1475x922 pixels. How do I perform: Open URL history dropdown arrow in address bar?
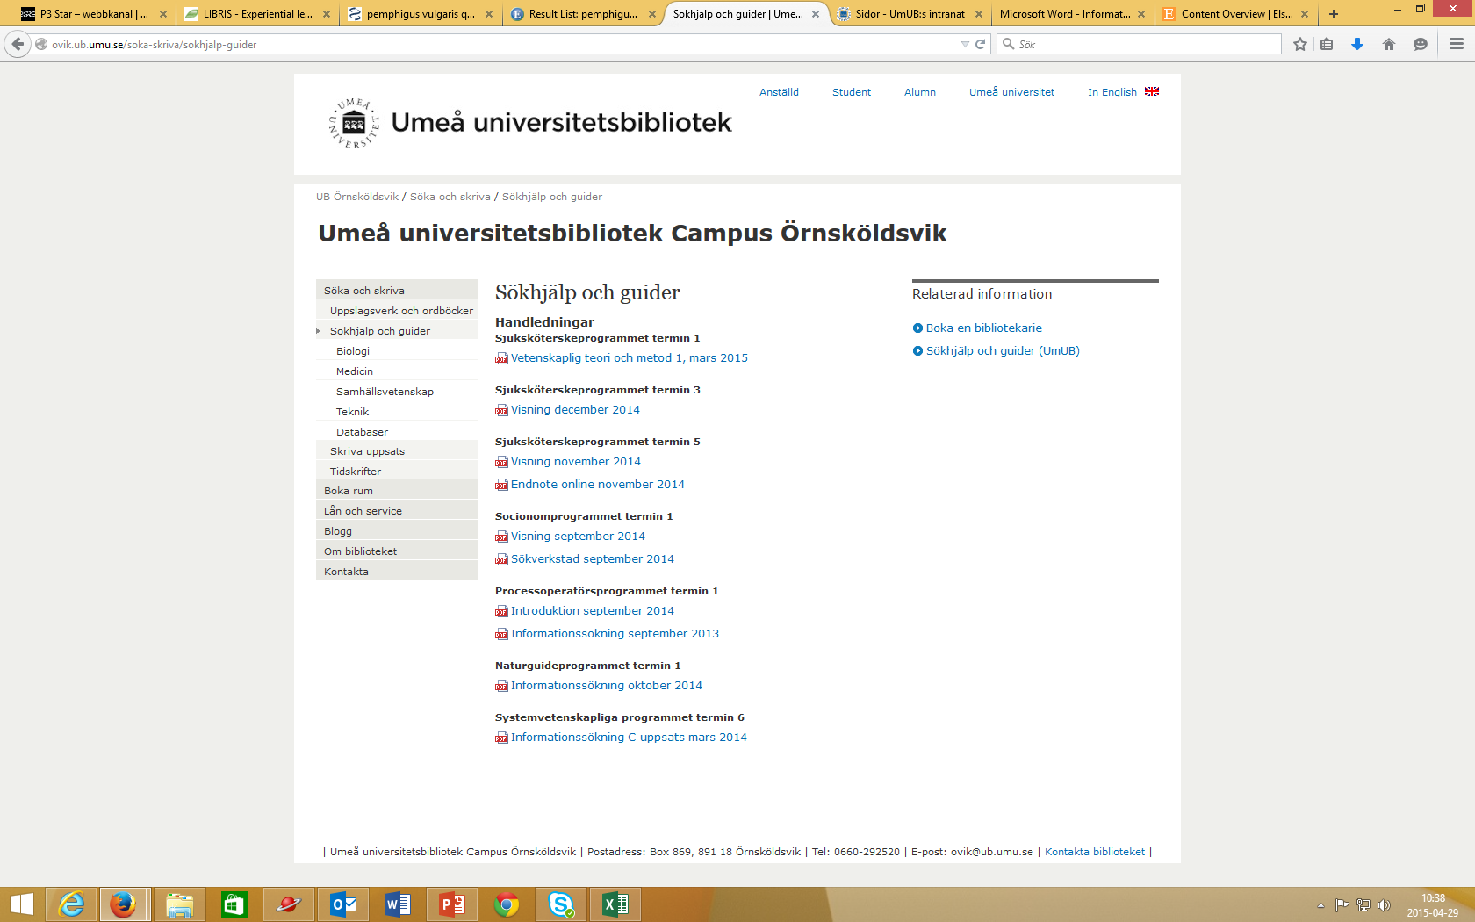(x=965, y=44)
